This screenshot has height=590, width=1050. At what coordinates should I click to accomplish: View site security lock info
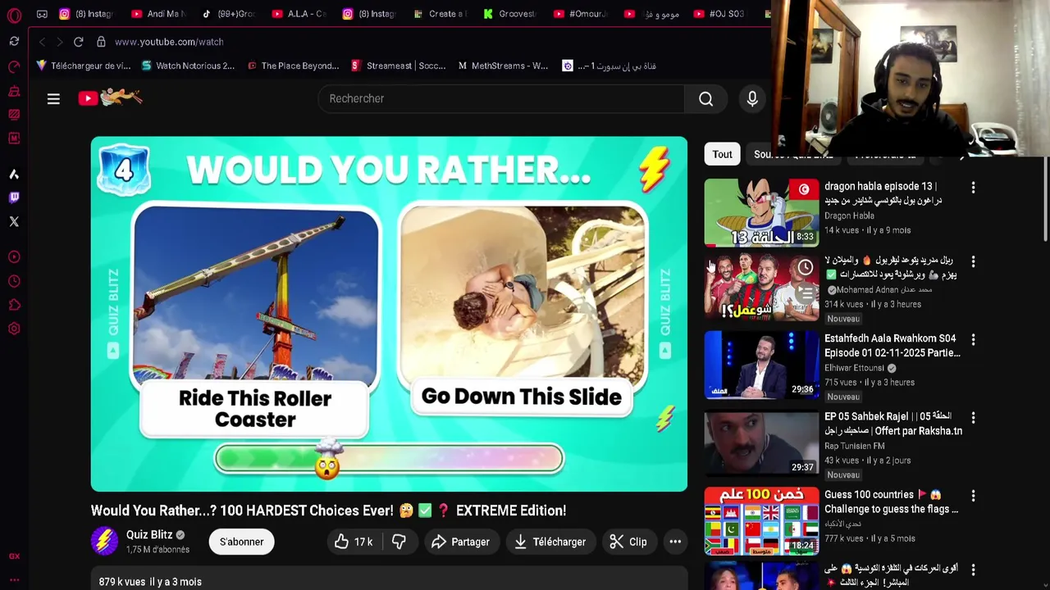[101, 42]
